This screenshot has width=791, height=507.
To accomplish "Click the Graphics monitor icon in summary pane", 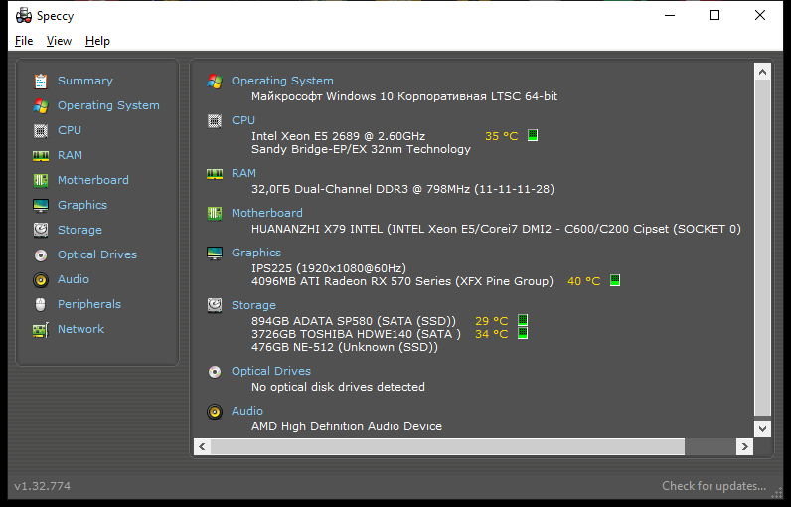I will click(215, 253).
